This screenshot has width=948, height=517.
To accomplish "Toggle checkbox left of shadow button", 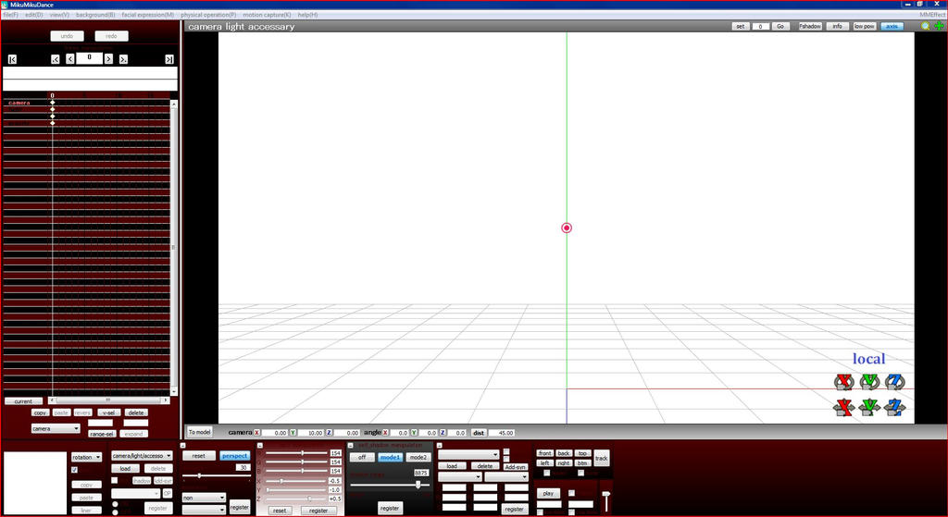I will point(114,481).
